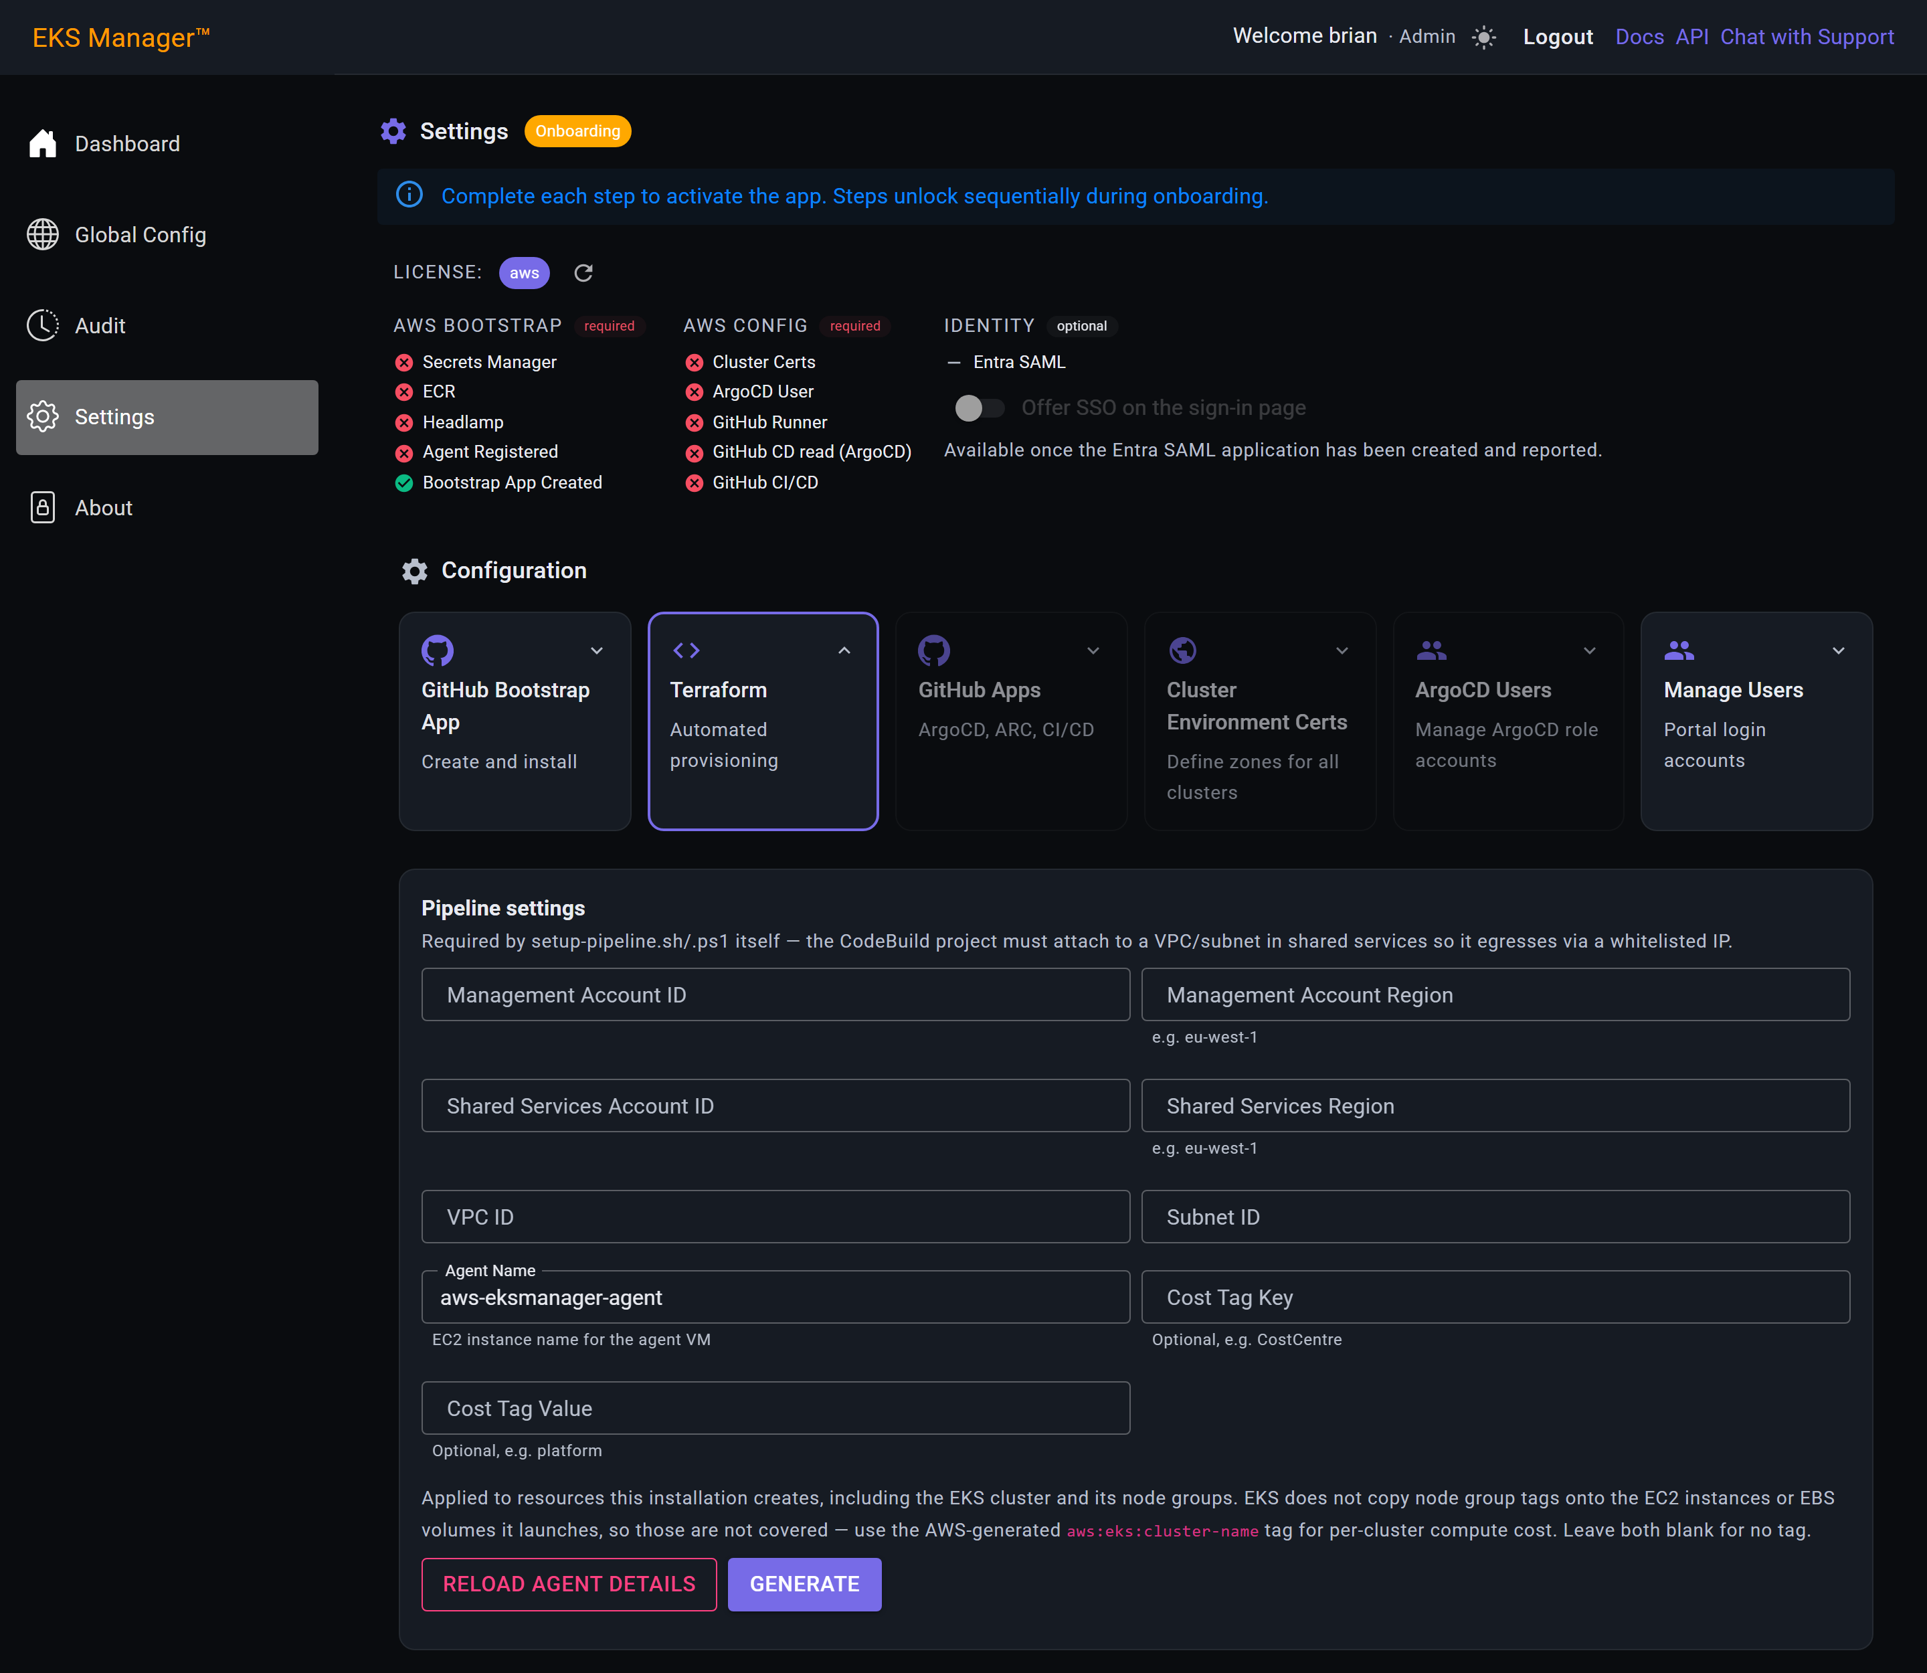
Task: Focus the Cost Tag Key field
Action: coord(1495,1297)
